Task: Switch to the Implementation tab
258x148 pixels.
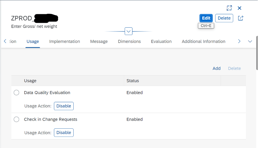Action: (64, 42)
